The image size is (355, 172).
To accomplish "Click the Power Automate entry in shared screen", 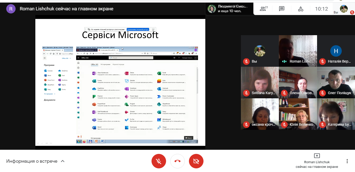I will (171, 97).
